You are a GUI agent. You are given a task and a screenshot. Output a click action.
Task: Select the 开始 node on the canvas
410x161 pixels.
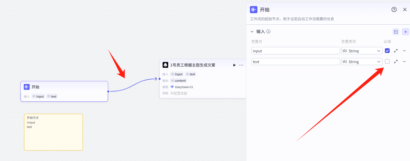tap(64, 87)
